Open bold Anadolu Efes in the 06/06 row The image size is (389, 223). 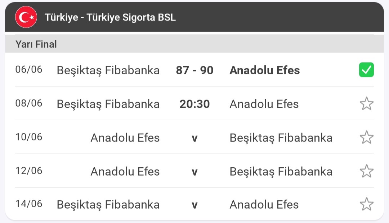pyautogui.click(x=264, y=70)
